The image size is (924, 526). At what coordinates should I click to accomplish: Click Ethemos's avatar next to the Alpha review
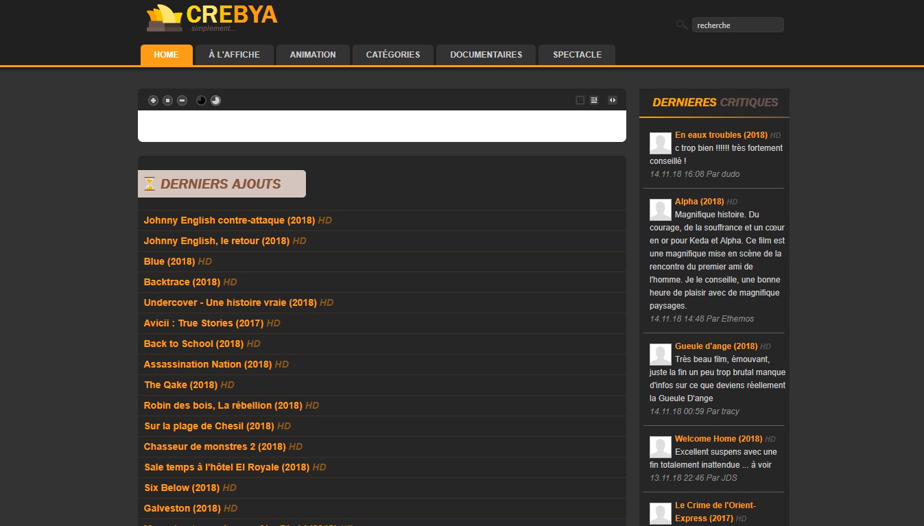point(660,209)
